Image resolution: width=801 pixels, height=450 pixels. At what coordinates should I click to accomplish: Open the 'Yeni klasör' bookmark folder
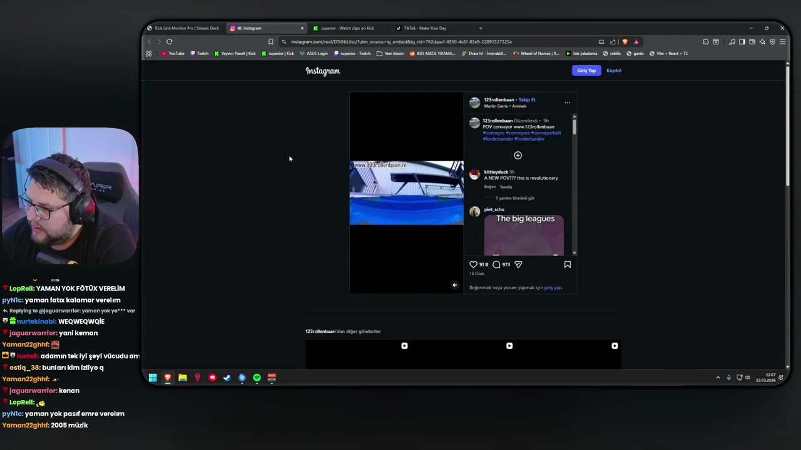click(390, 54)
